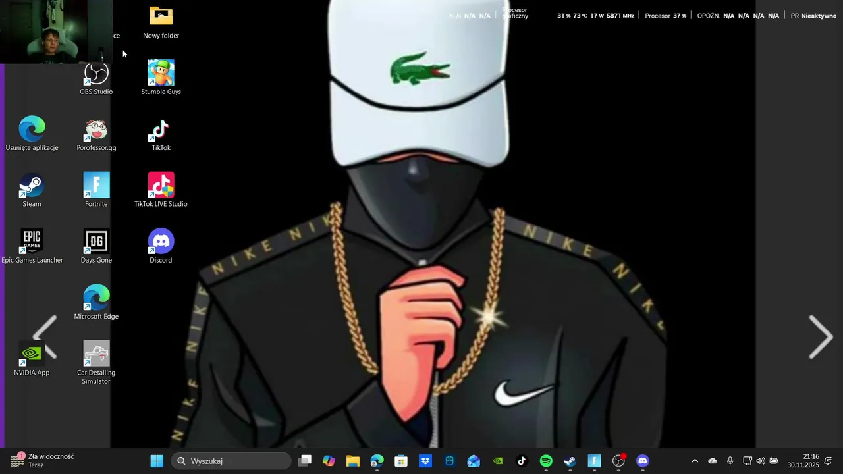
Task: Launch Copilot from the taskbar
Action: (x=328, y=461)
